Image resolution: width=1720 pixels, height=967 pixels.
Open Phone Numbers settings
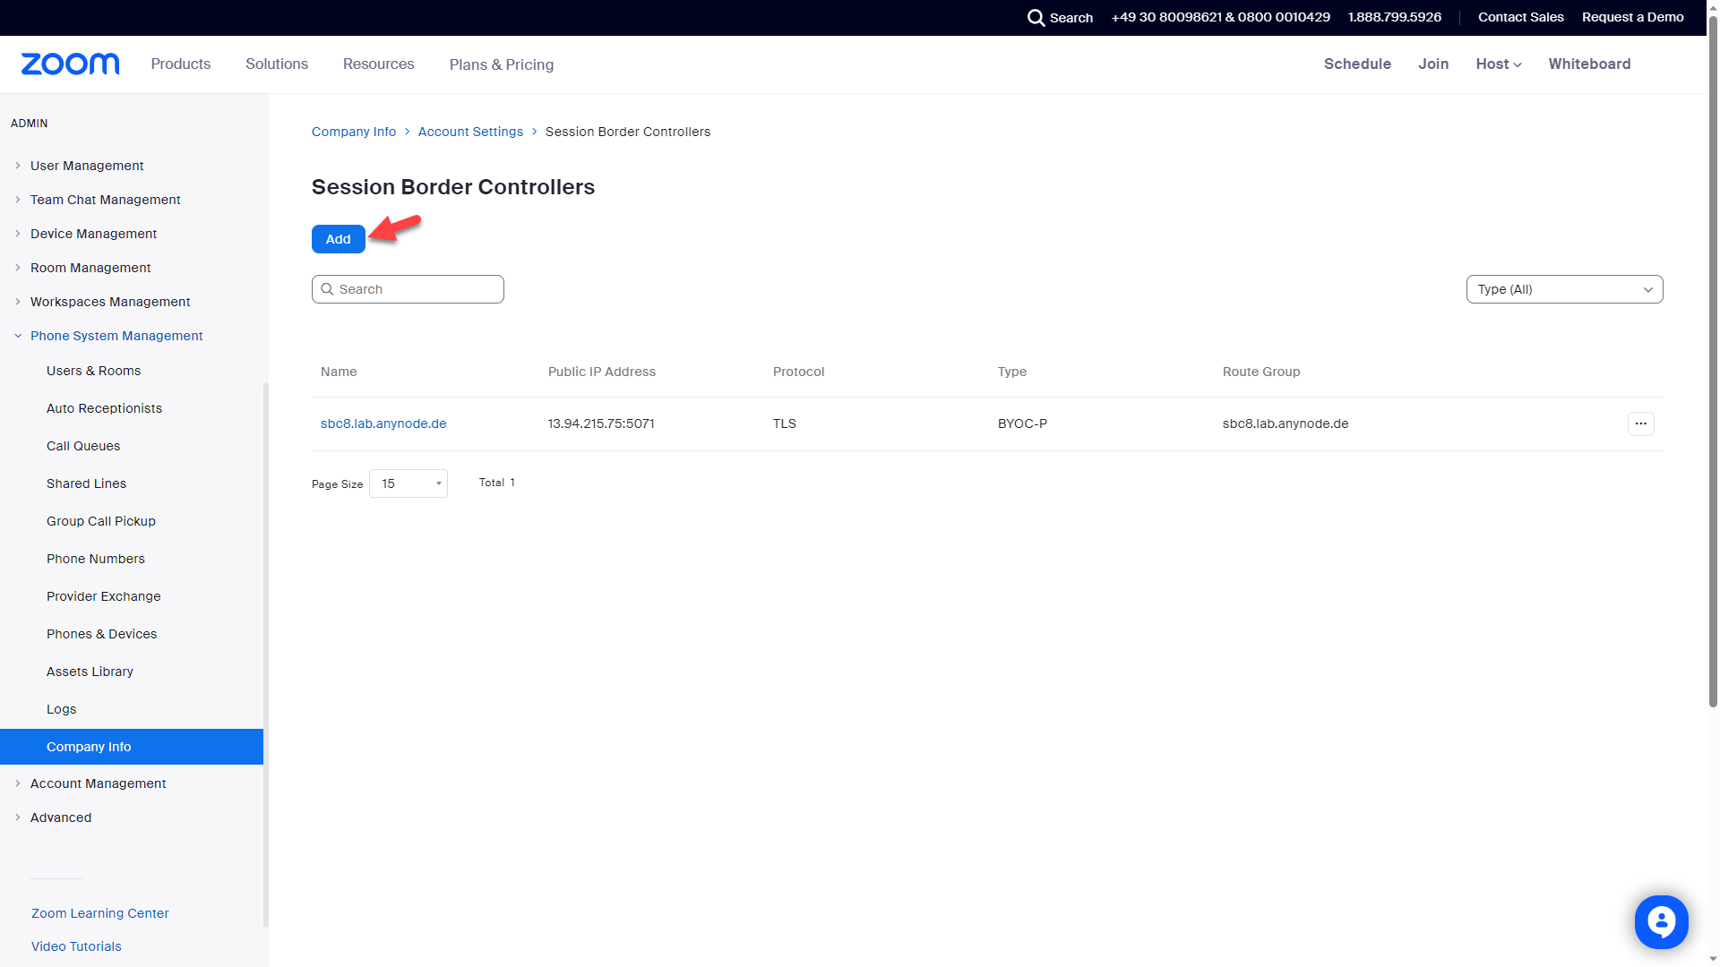[x=96, y=559]
